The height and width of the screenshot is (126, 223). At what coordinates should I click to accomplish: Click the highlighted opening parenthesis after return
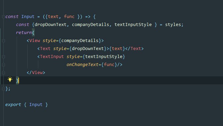(x=33, y=33)
